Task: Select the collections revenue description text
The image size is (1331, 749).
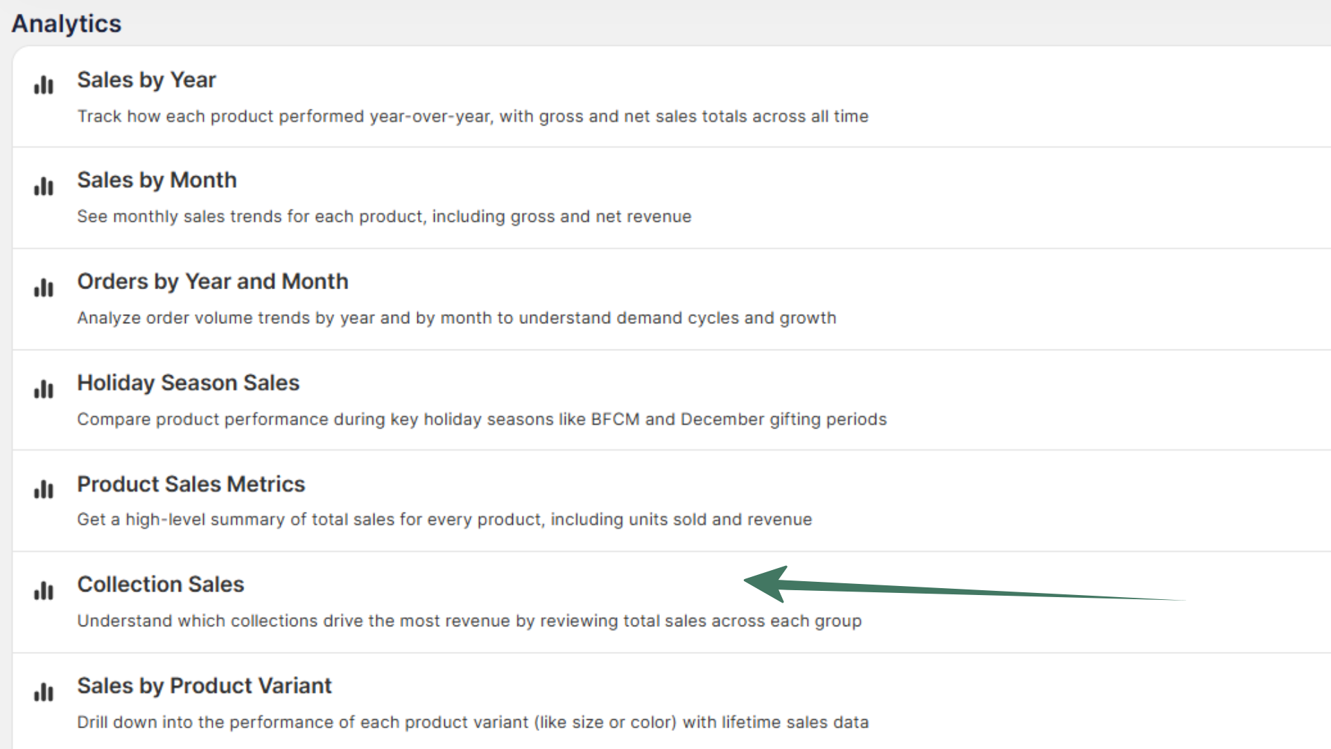Action: point(469,621)
